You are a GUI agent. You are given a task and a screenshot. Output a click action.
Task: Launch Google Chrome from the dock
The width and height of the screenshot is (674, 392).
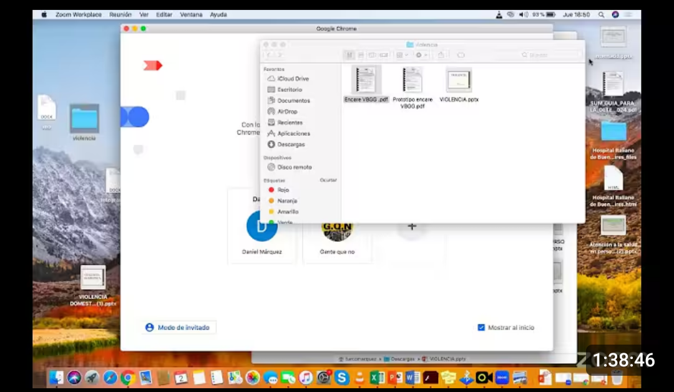coord(128,378)
